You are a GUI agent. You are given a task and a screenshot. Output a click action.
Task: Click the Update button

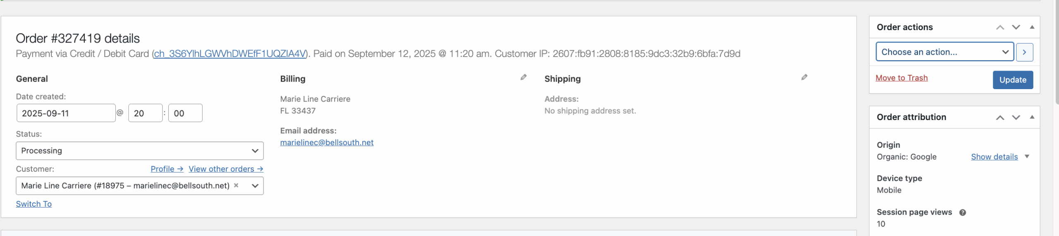tap(1013, 80)
